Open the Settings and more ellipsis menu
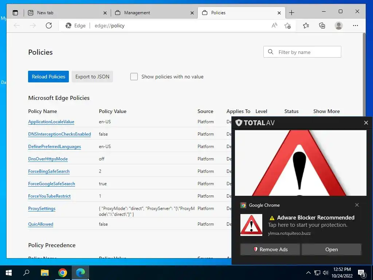The image size is (373, 280). point(356,26)
